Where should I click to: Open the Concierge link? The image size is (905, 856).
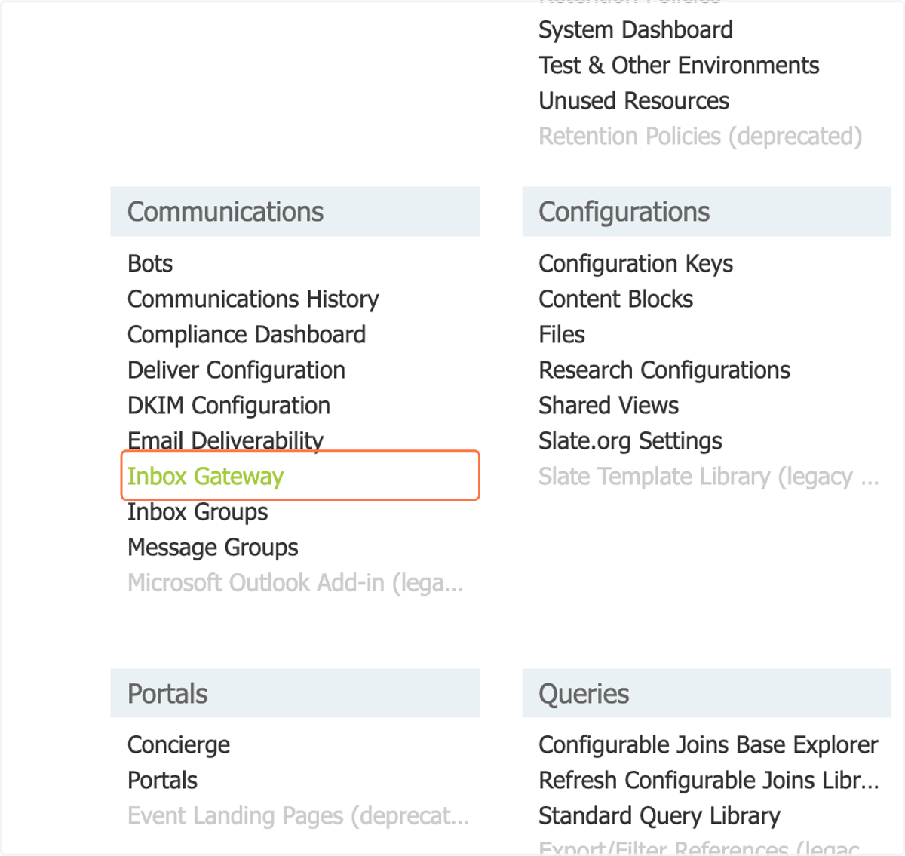pos(179,745)
